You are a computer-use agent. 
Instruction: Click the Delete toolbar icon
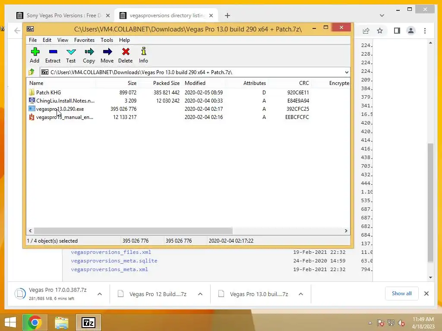[x=126, y=52]
